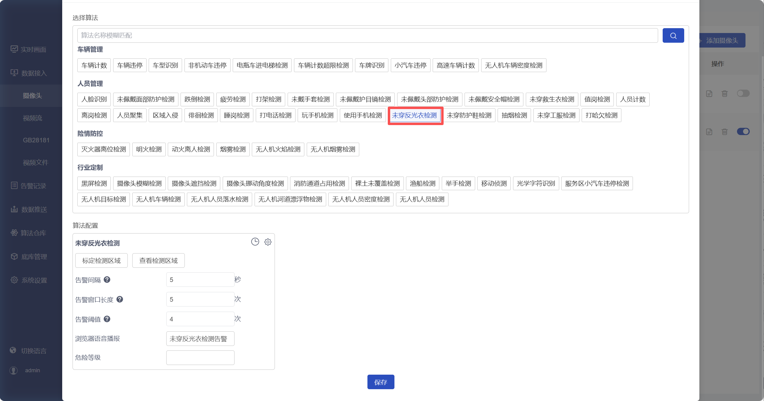Open the 危险等级 dropdown field
The width and height of the screenshot is (764, 401).
click(200, 358)
